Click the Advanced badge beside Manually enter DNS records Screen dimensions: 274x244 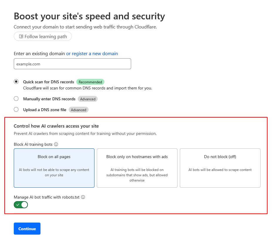[x=87, y=99]
